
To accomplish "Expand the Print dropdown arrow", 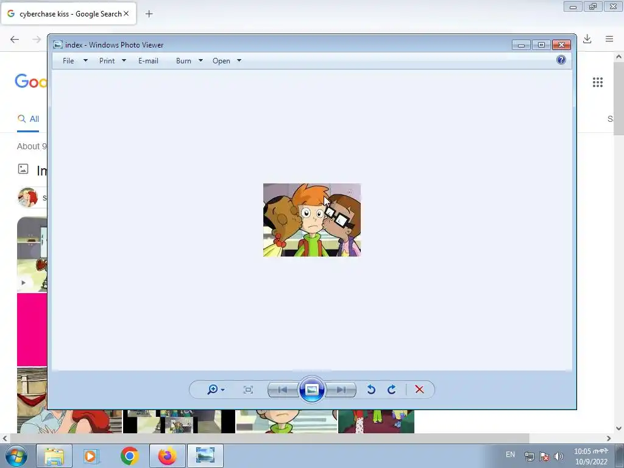I will point(124,60).
